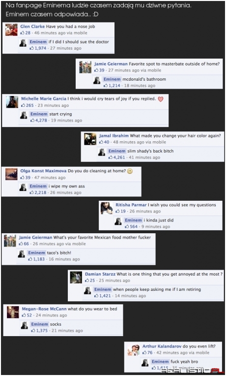226x376 pixels.
Task: Click Jamal Ibrahim's profile picture
Action: (x=90, y=139)
